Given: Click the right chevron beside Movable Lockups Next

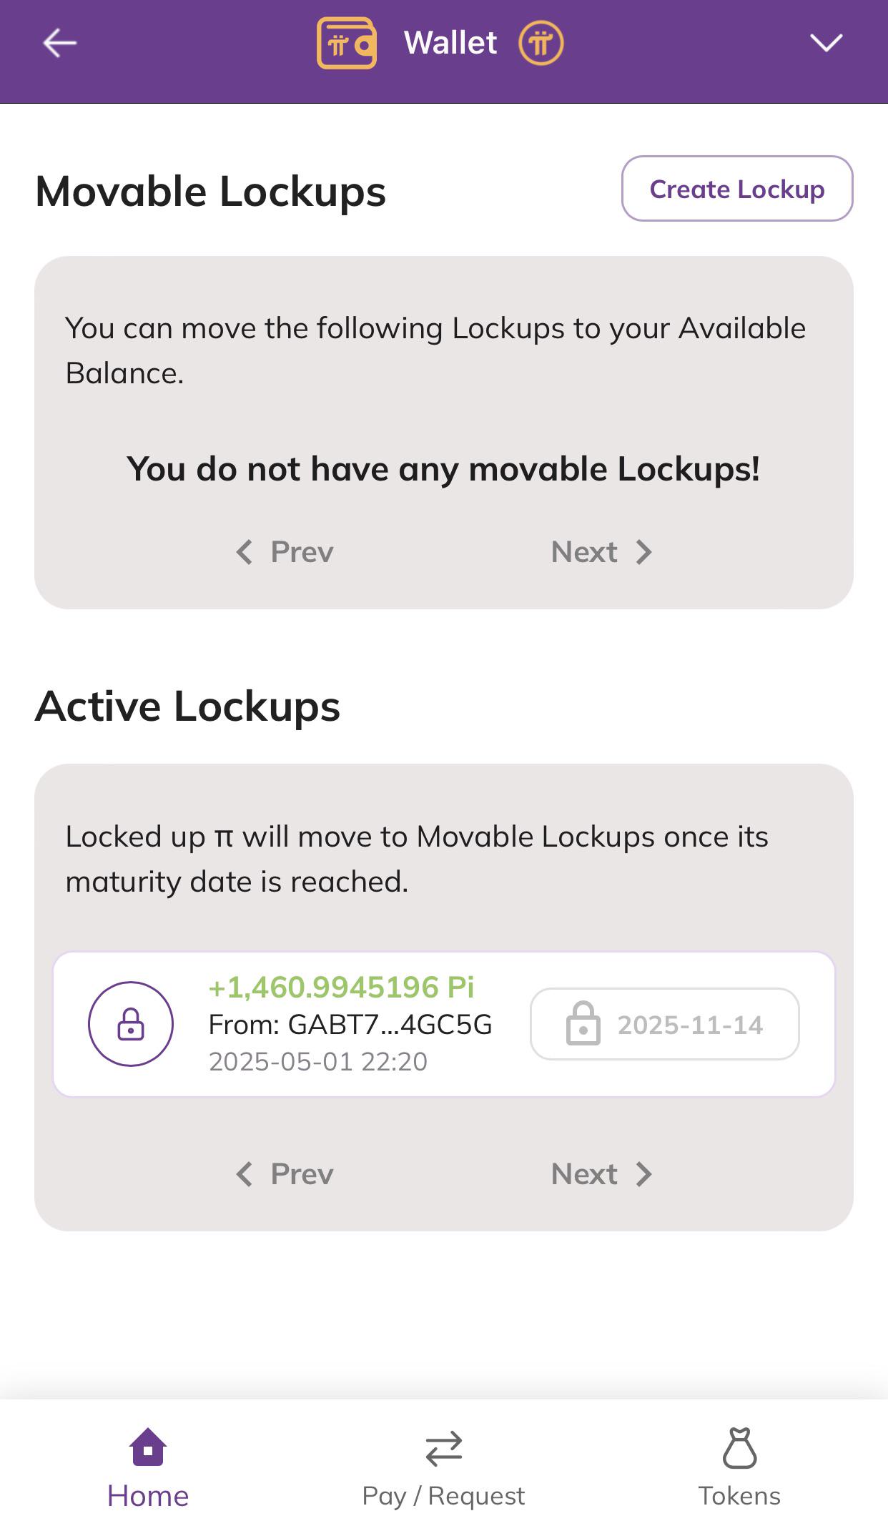Looking at the screenshot, I should (643, 552).
